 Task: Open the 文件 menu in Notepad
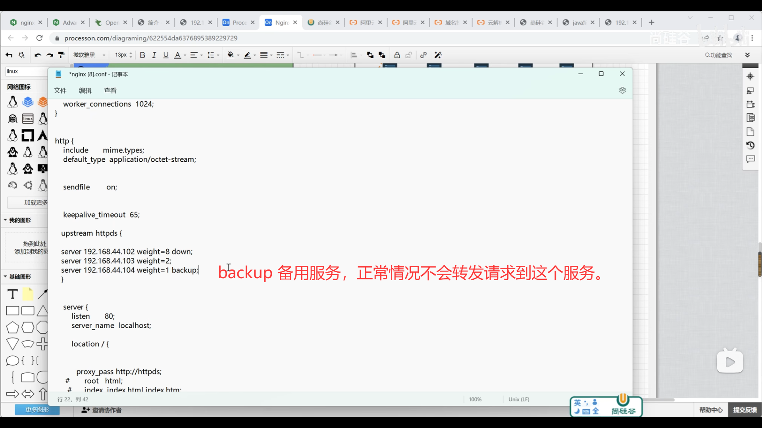pos(60,90)
